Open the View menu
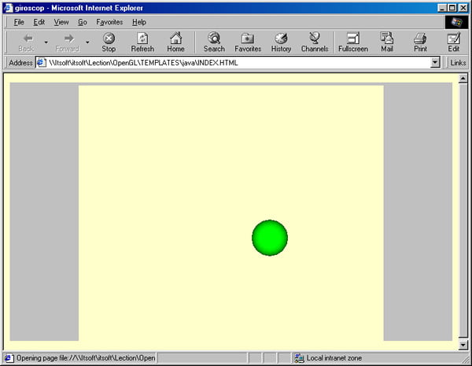This screenshot has width=472, height=366. click(x=61, y=22)
